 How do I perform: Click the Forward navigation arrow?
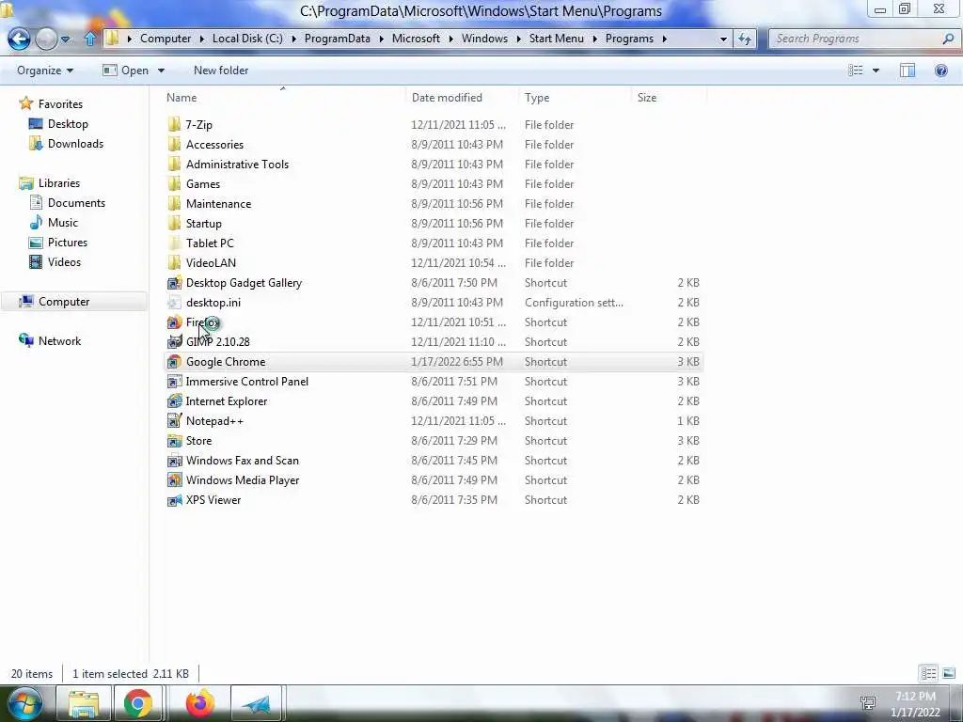click(47, 39)
